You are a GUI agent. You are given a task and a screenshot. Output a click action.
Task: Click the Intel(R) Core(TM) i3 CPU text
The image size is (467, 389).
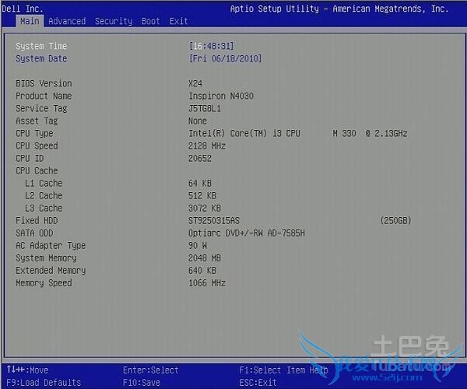click(244, 133)
